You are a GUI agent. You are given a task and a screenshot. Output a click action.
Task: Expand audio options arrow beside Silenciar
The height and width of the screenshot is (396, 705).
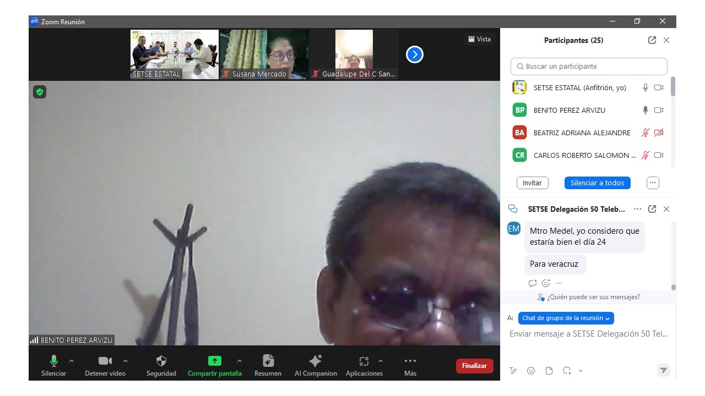point(71,361)
